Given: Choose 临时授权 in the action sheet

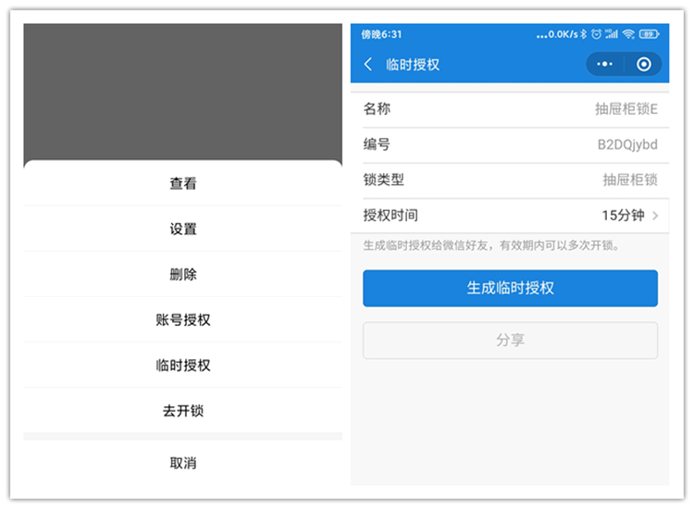Looking at the screenshot, I should 183,366.
